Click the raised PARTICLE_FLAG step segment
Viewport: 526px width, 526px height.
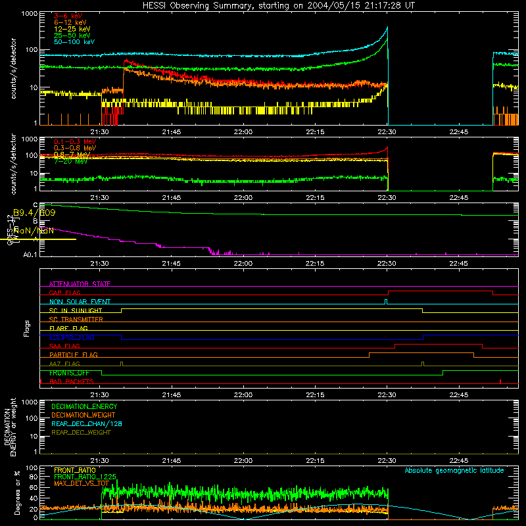pyautogui.click(x=421, y=353)
